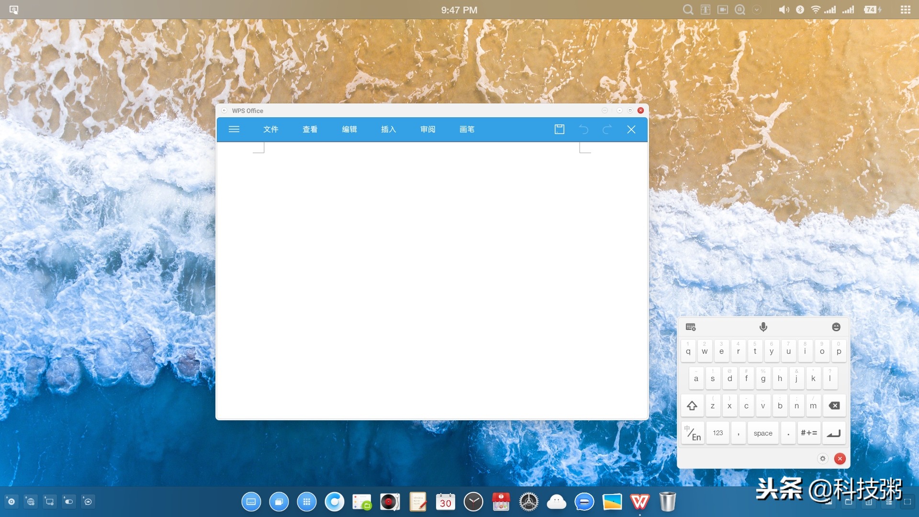Click the redo arrow in WPS toolbar
Image resolution: width=919 pixels, height=517 pixels.
[x=607, y=129]
